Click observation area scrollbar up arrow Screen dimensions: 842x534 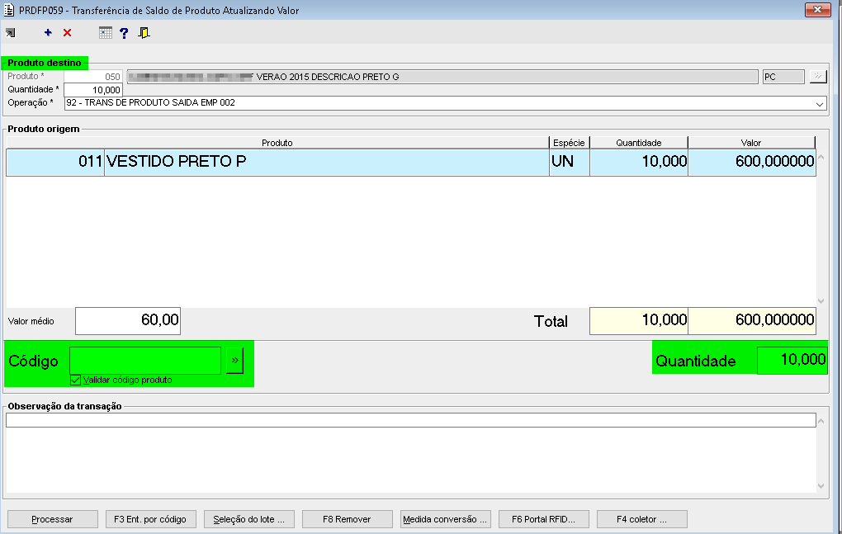[x=821, y=421]
